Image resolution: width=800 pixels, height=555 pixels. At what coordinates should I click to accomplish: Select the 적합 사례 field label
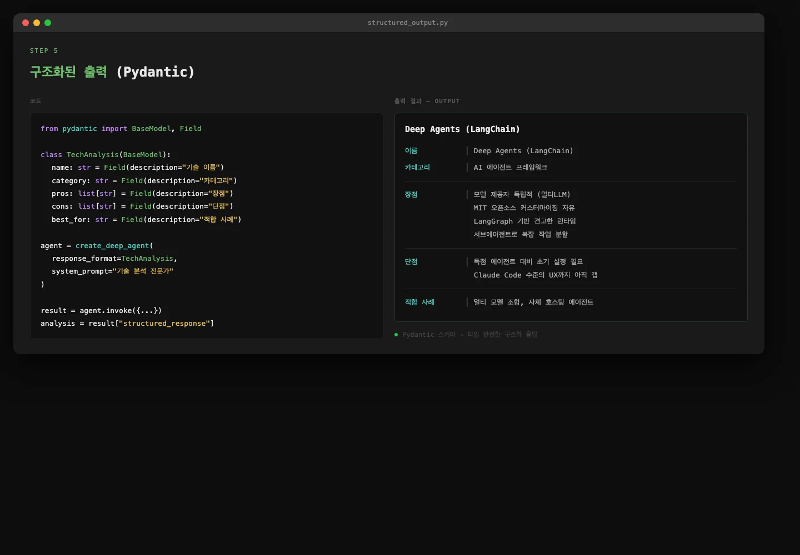(419, 302)
